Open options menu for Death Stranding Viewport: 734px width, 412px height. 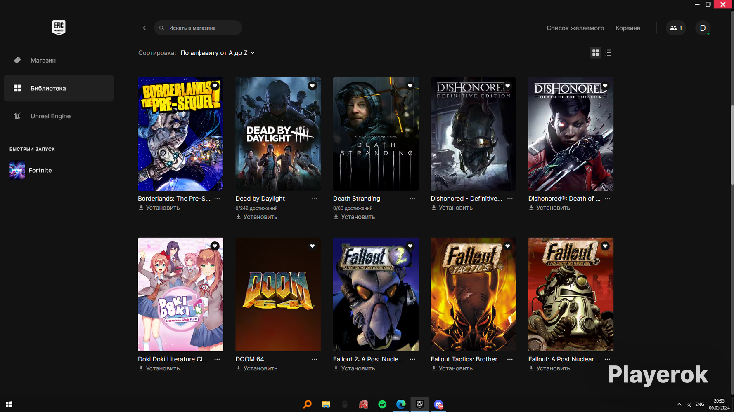pyautogui.click(x=412, y=199)
